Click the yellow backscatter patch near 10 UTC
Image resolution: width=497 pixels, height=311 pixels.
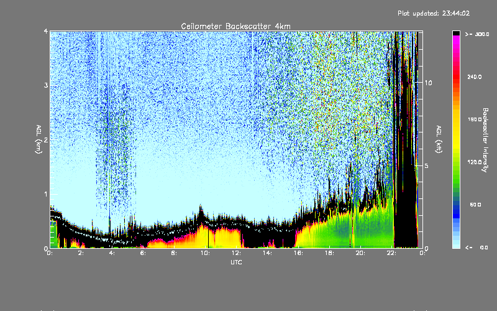click(x=203, y=238)
